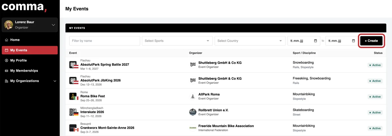Click the + Create button

point(371,41)
